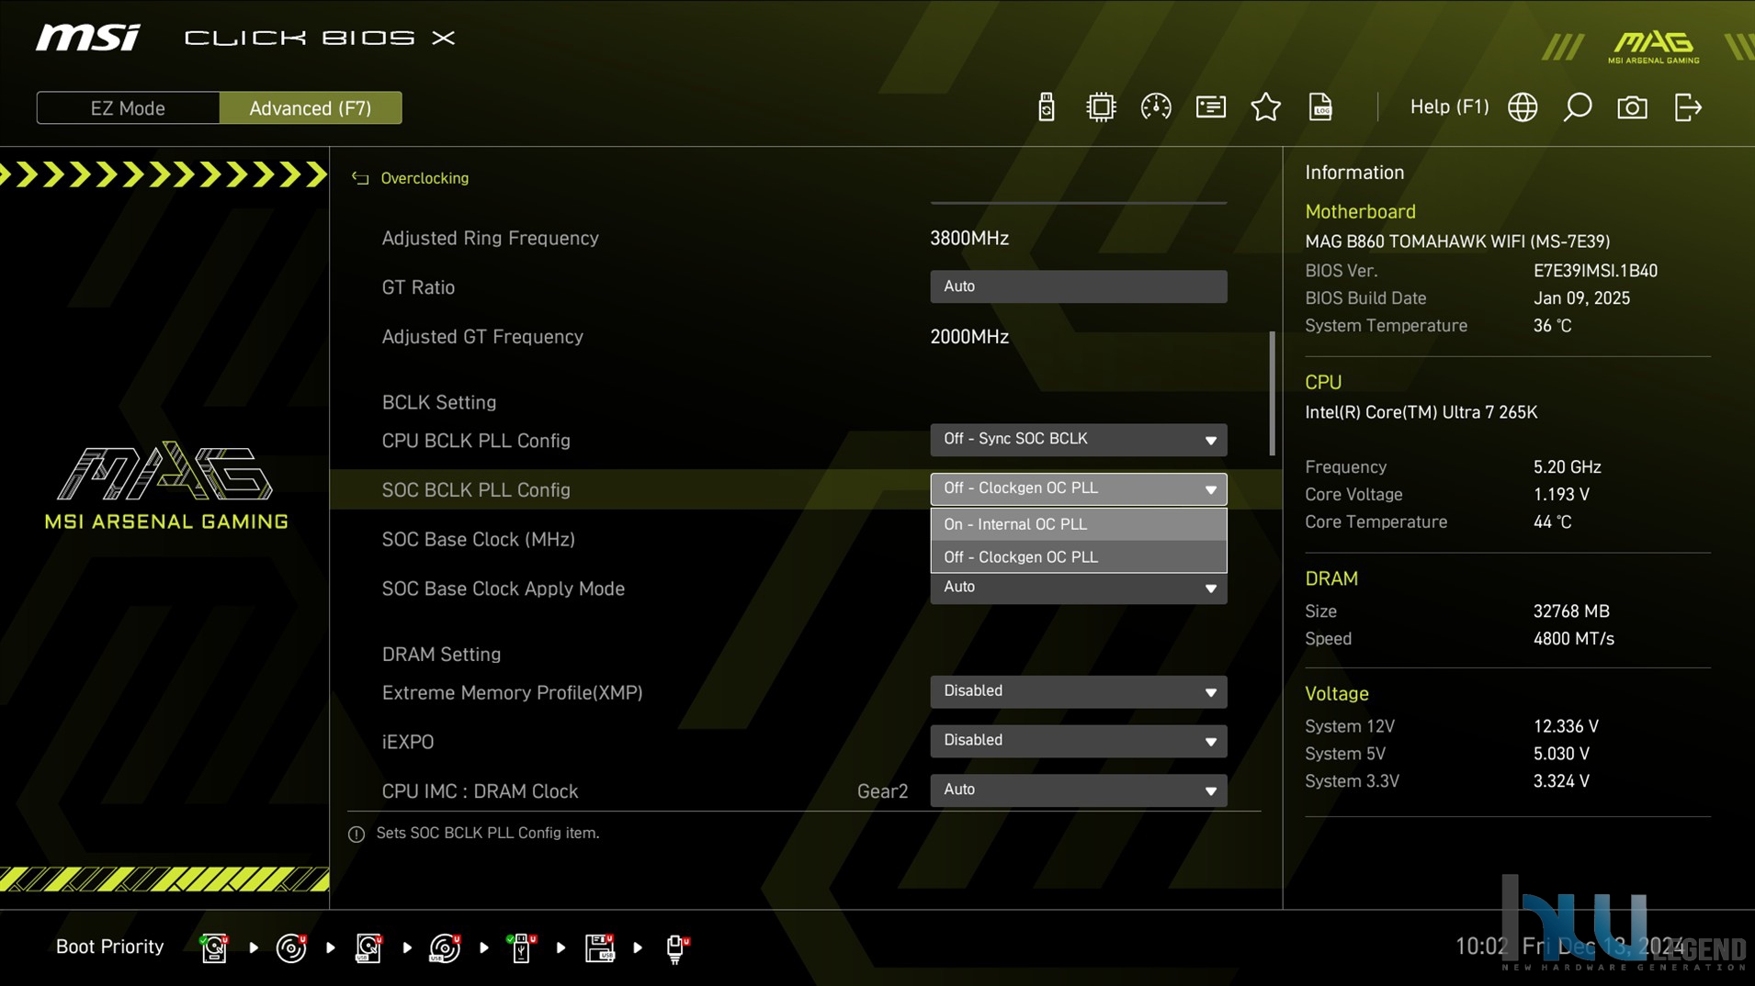
Task: Open Extreme Memory Profile(XMP) dropdown
Action: point(1078,691)
